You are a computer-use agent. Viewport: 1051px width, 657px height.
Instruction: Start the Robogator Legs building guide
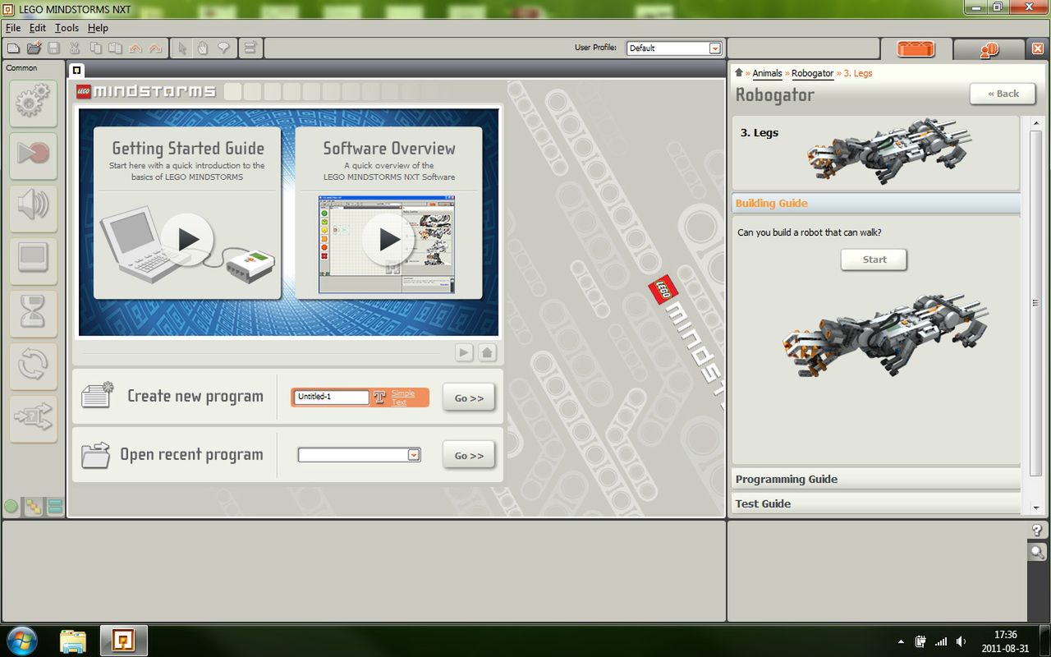(x=874, y=260)
